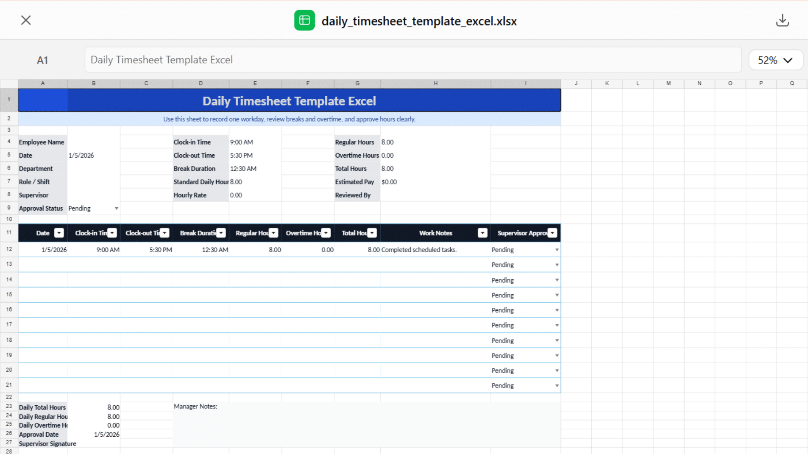Expand Pending dropdown arrow in row 14

point(557,280)
